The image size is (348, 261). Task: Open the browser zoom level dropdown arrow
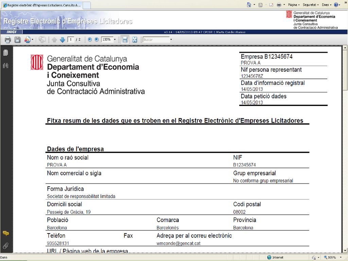click(x=341, y=258)
